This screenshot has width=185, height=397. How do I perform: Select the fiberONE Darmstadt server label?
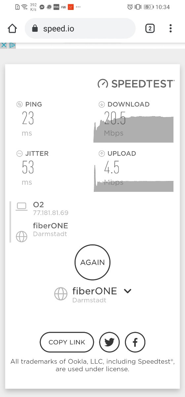[94, 294]
